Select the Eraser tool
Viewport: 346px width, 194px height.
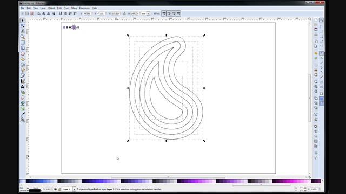click(23, 98)
